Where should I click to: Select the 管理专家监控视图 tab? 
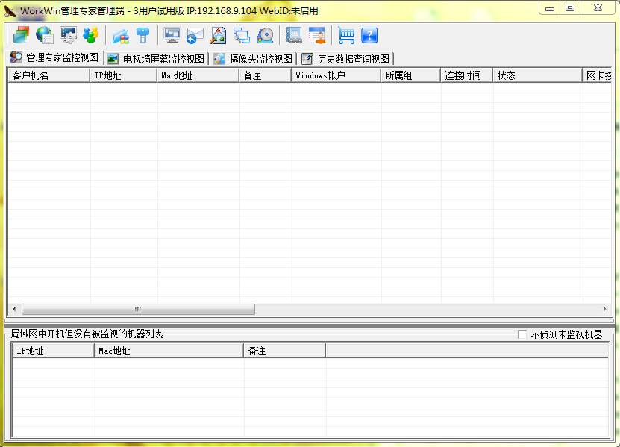[x=54, y=58]
